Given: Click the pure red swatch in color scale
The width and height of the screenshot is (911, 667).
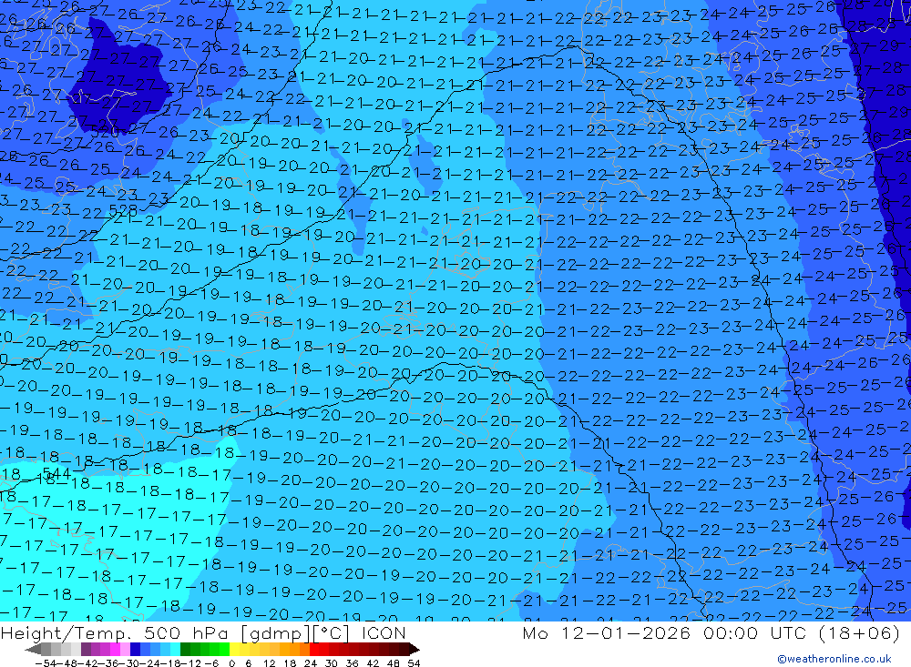Looking at the screenshot, I should (x=314, y=649).
